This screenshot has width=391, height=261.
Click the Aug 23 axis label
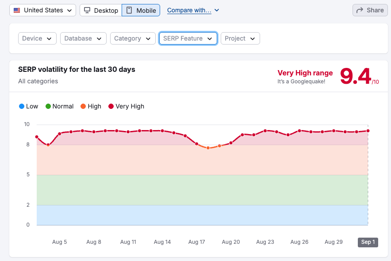point(265,242)
